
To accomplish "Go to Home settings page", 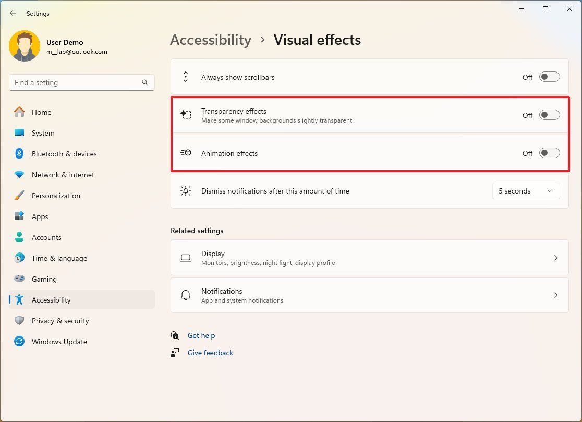I will point(82,112).
